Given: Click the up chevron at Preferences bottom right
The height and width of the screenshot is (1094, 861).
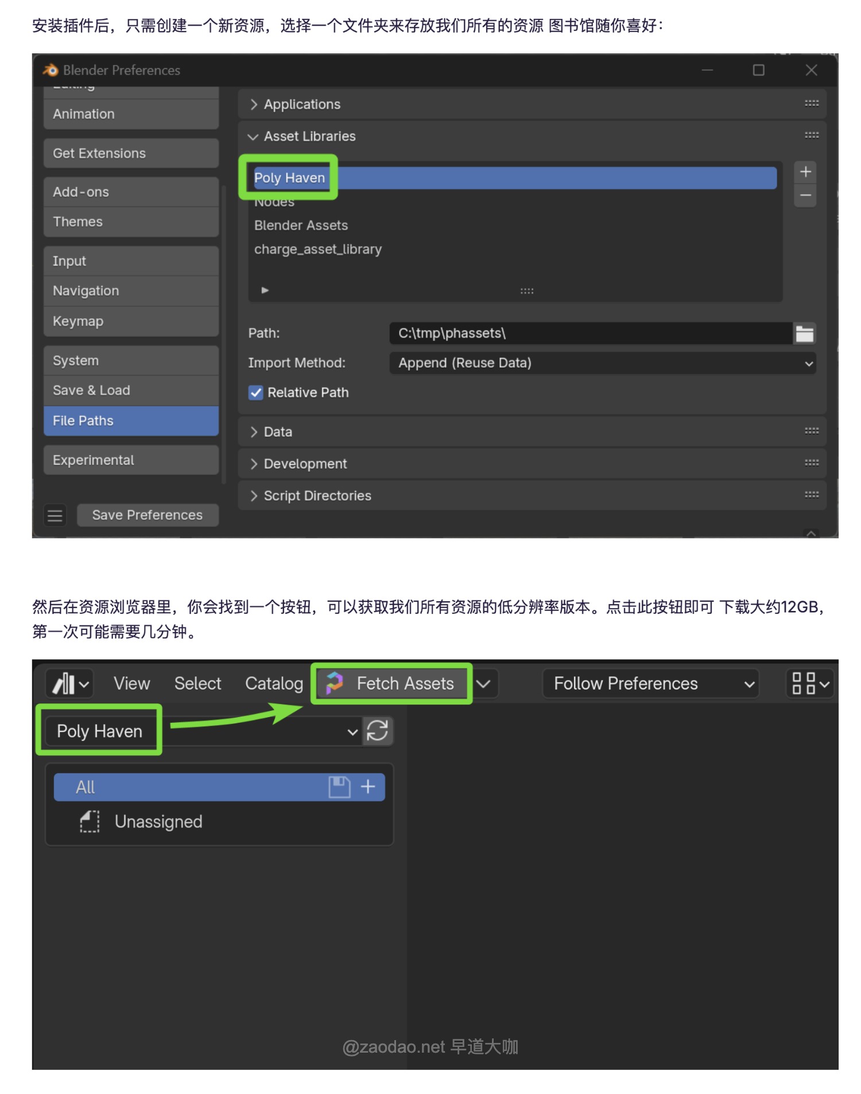Looking at the screenshot, I should click(811, 533).
